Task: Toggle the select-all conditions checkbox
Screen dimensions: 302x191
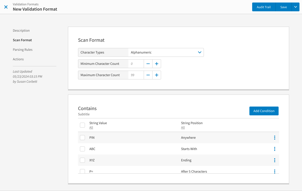Action: [82, 125]
